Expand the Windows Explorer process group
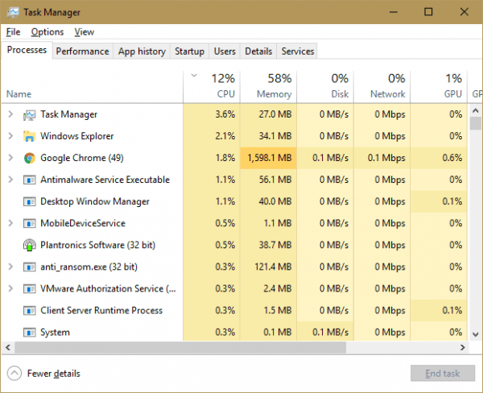 tap(10, 136)
